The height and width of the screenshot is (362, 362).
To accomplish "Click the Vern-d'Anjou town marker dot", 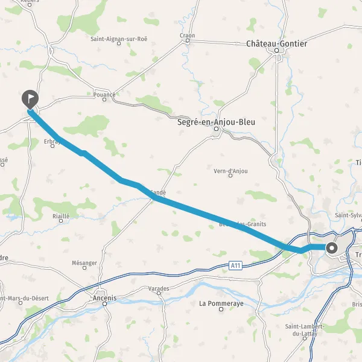I will pos(230,176).
